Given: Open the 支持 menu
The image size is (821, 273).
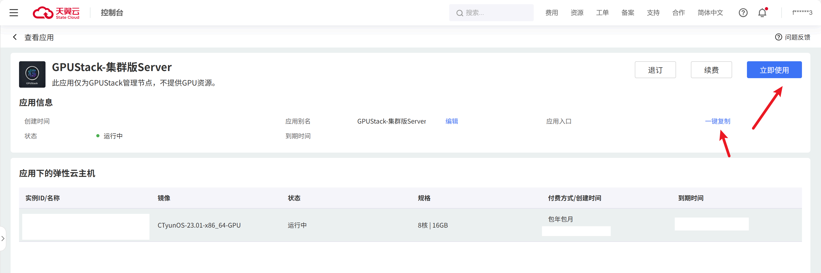Looking at the screenshot, I should 653,13.
